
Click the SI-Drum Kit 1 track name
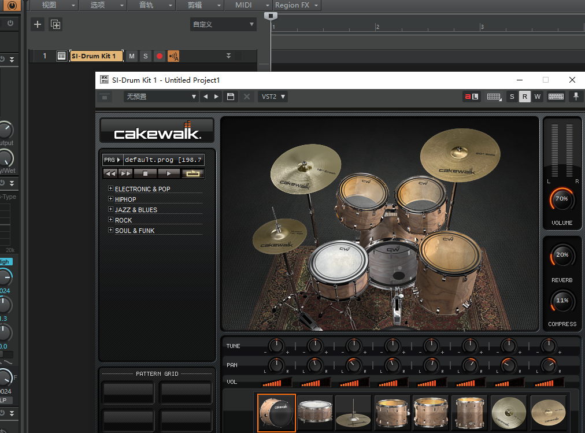pyautogui.click(x=97, y=56)
